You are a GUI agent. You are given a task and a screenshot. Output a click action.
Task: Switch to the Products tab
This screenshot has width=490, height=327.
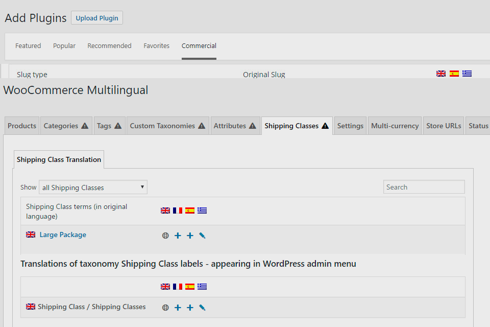[22, 126]
